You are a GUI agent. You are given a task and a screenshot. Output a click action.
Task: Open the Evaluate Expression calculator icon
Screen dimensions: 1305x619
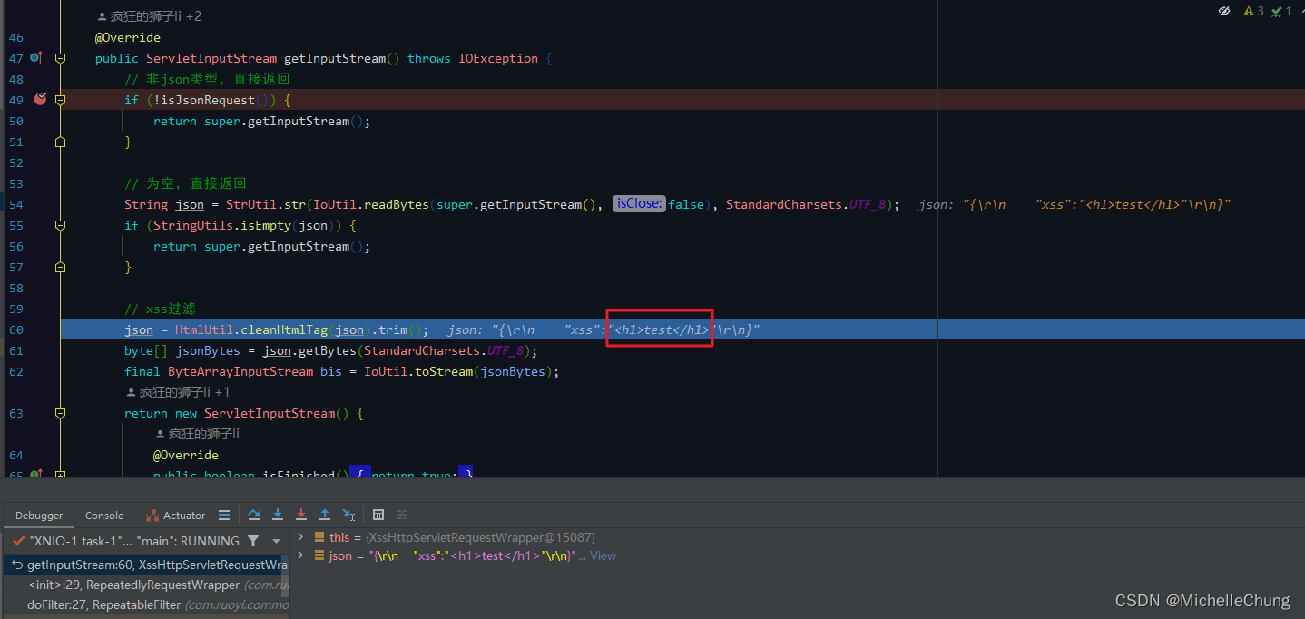(378, 515)
